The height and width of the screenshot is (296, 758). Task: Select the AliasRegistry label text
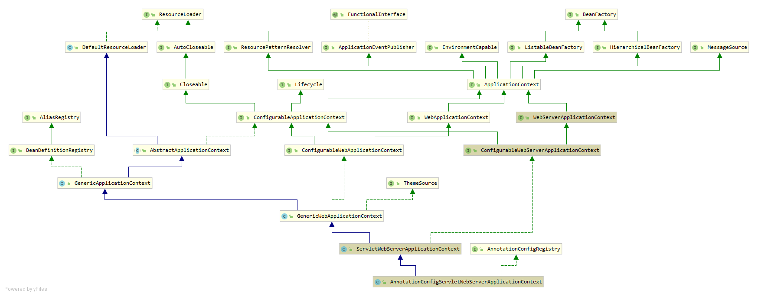click(59, 117)
